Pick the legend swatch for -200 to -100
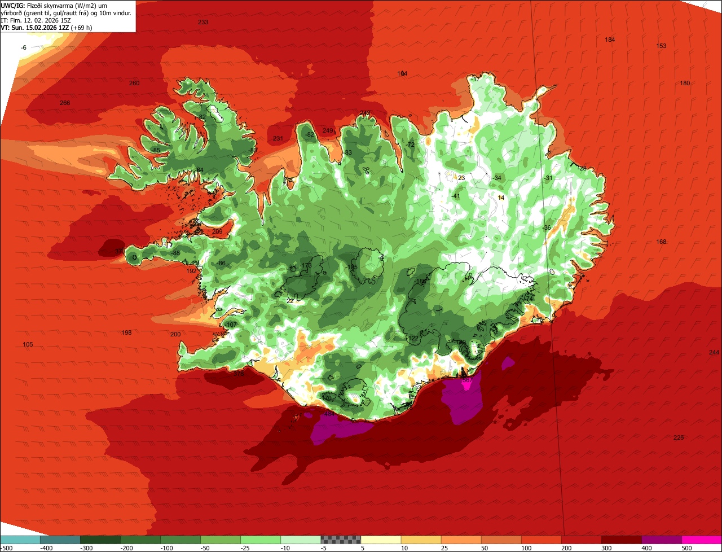This screenshot has height=552, width=722. [140, 539]
